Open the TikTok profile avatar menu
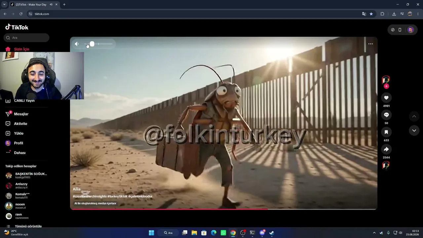This screenshot has width=423, height=238. (x=410, y=30)
